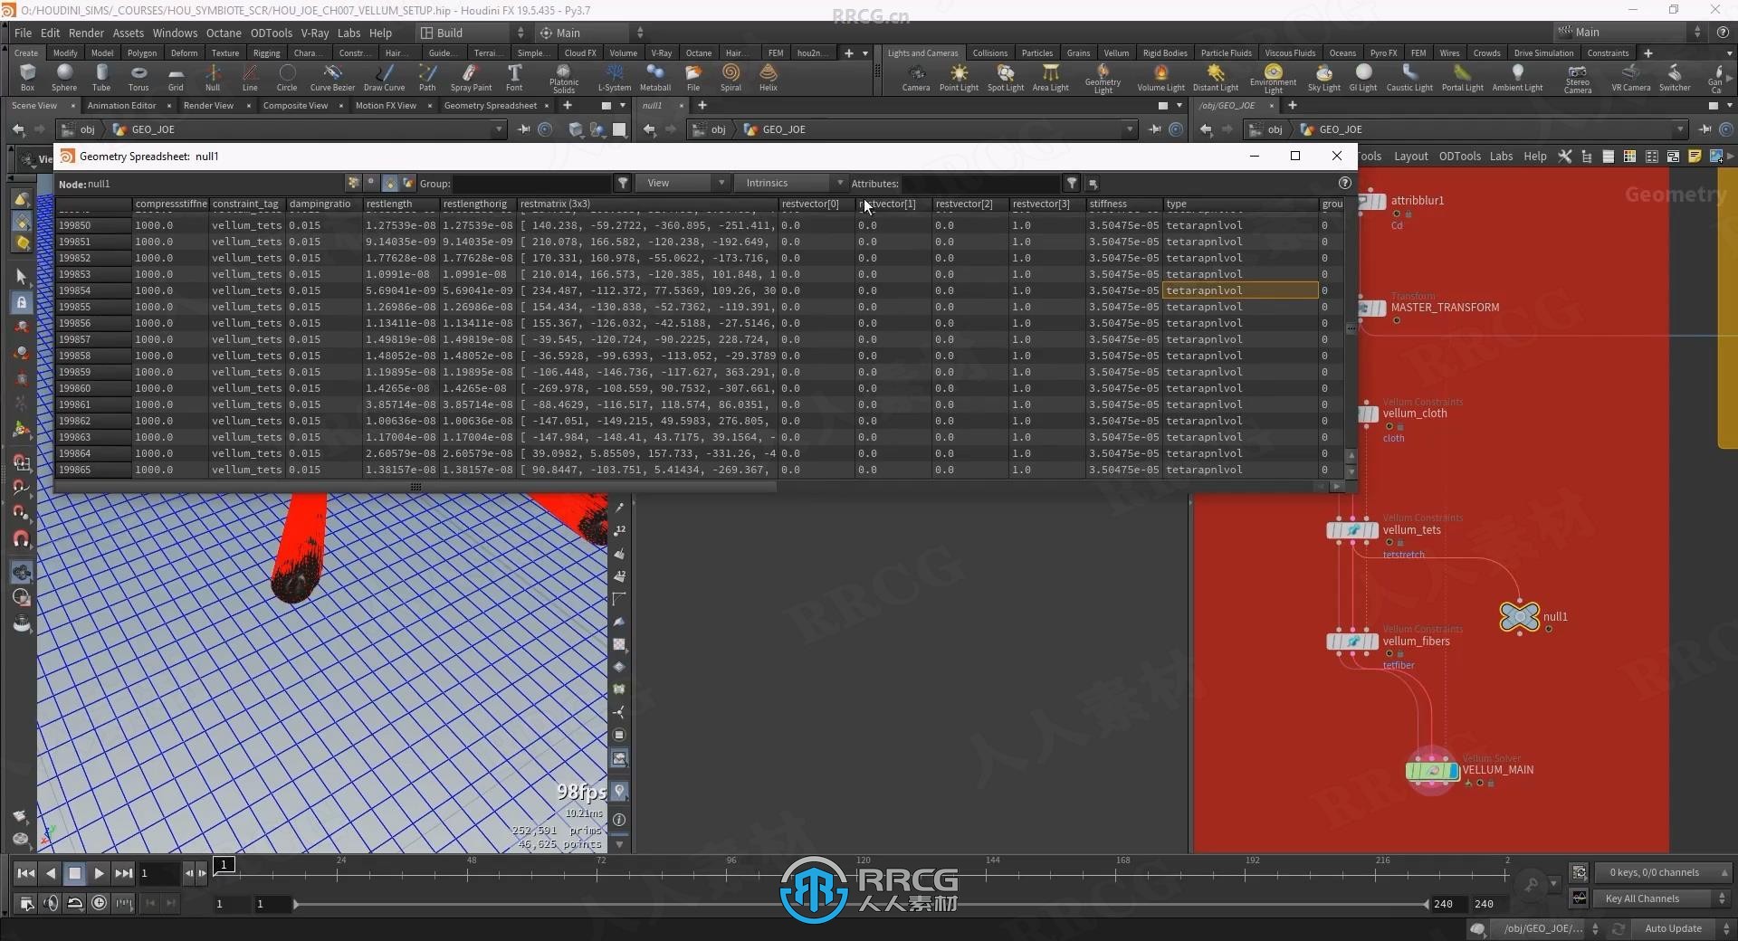Add a Sky Light
The height and width of the screenshot is (941, 1738).
(x=1323, y=78)
